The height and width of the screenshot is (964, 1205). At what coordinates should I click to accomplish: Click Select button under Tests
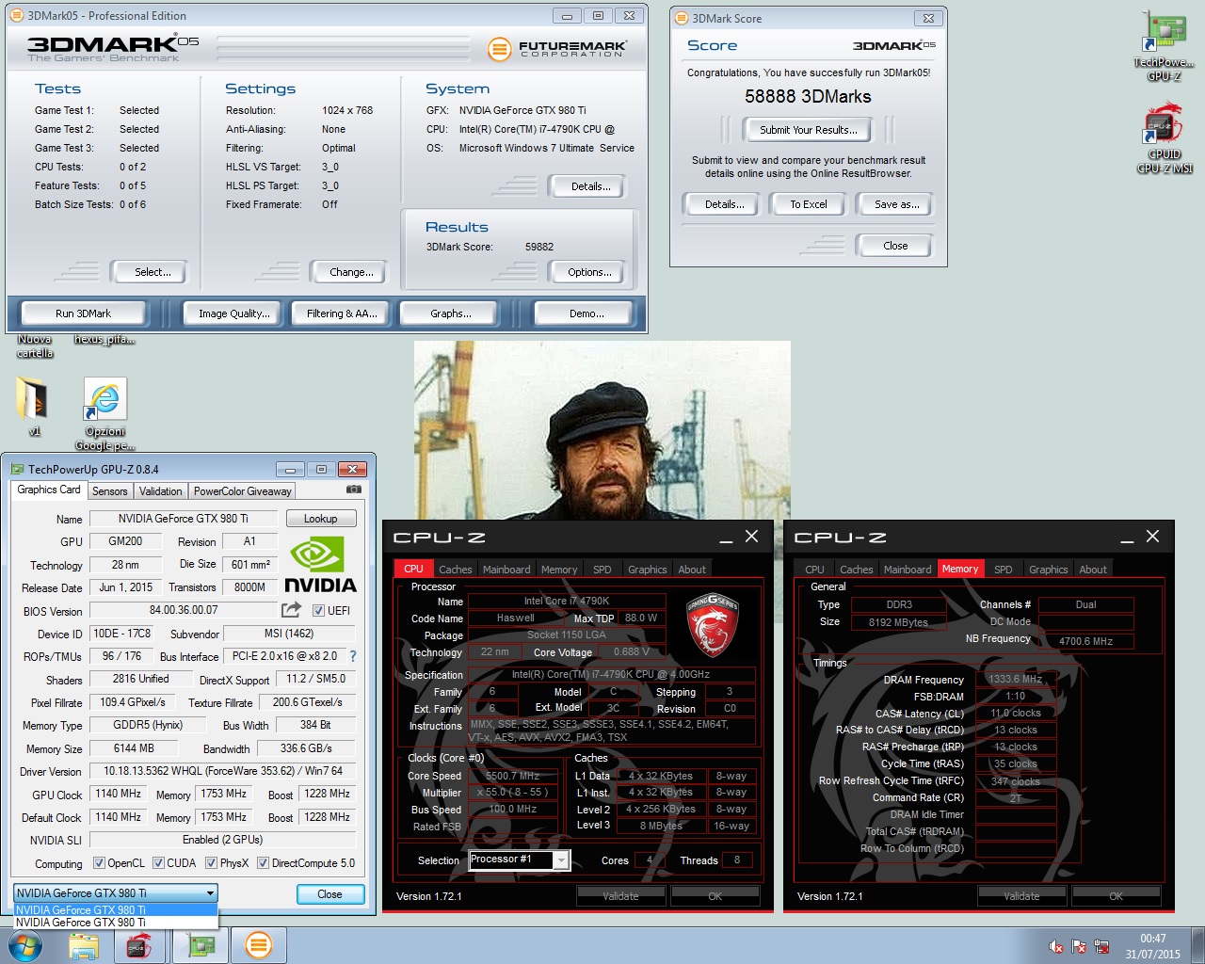point(153,272)
